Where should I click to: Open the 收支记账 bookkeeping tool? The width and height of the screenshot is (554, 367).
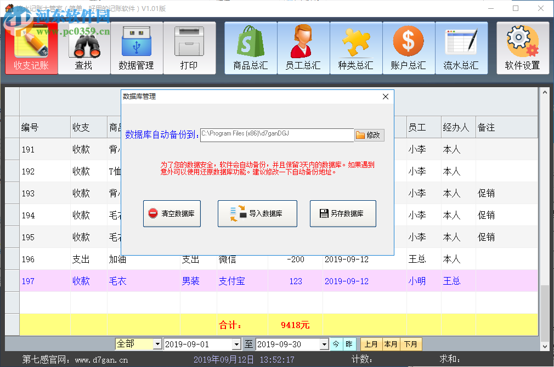coord(31,48)
